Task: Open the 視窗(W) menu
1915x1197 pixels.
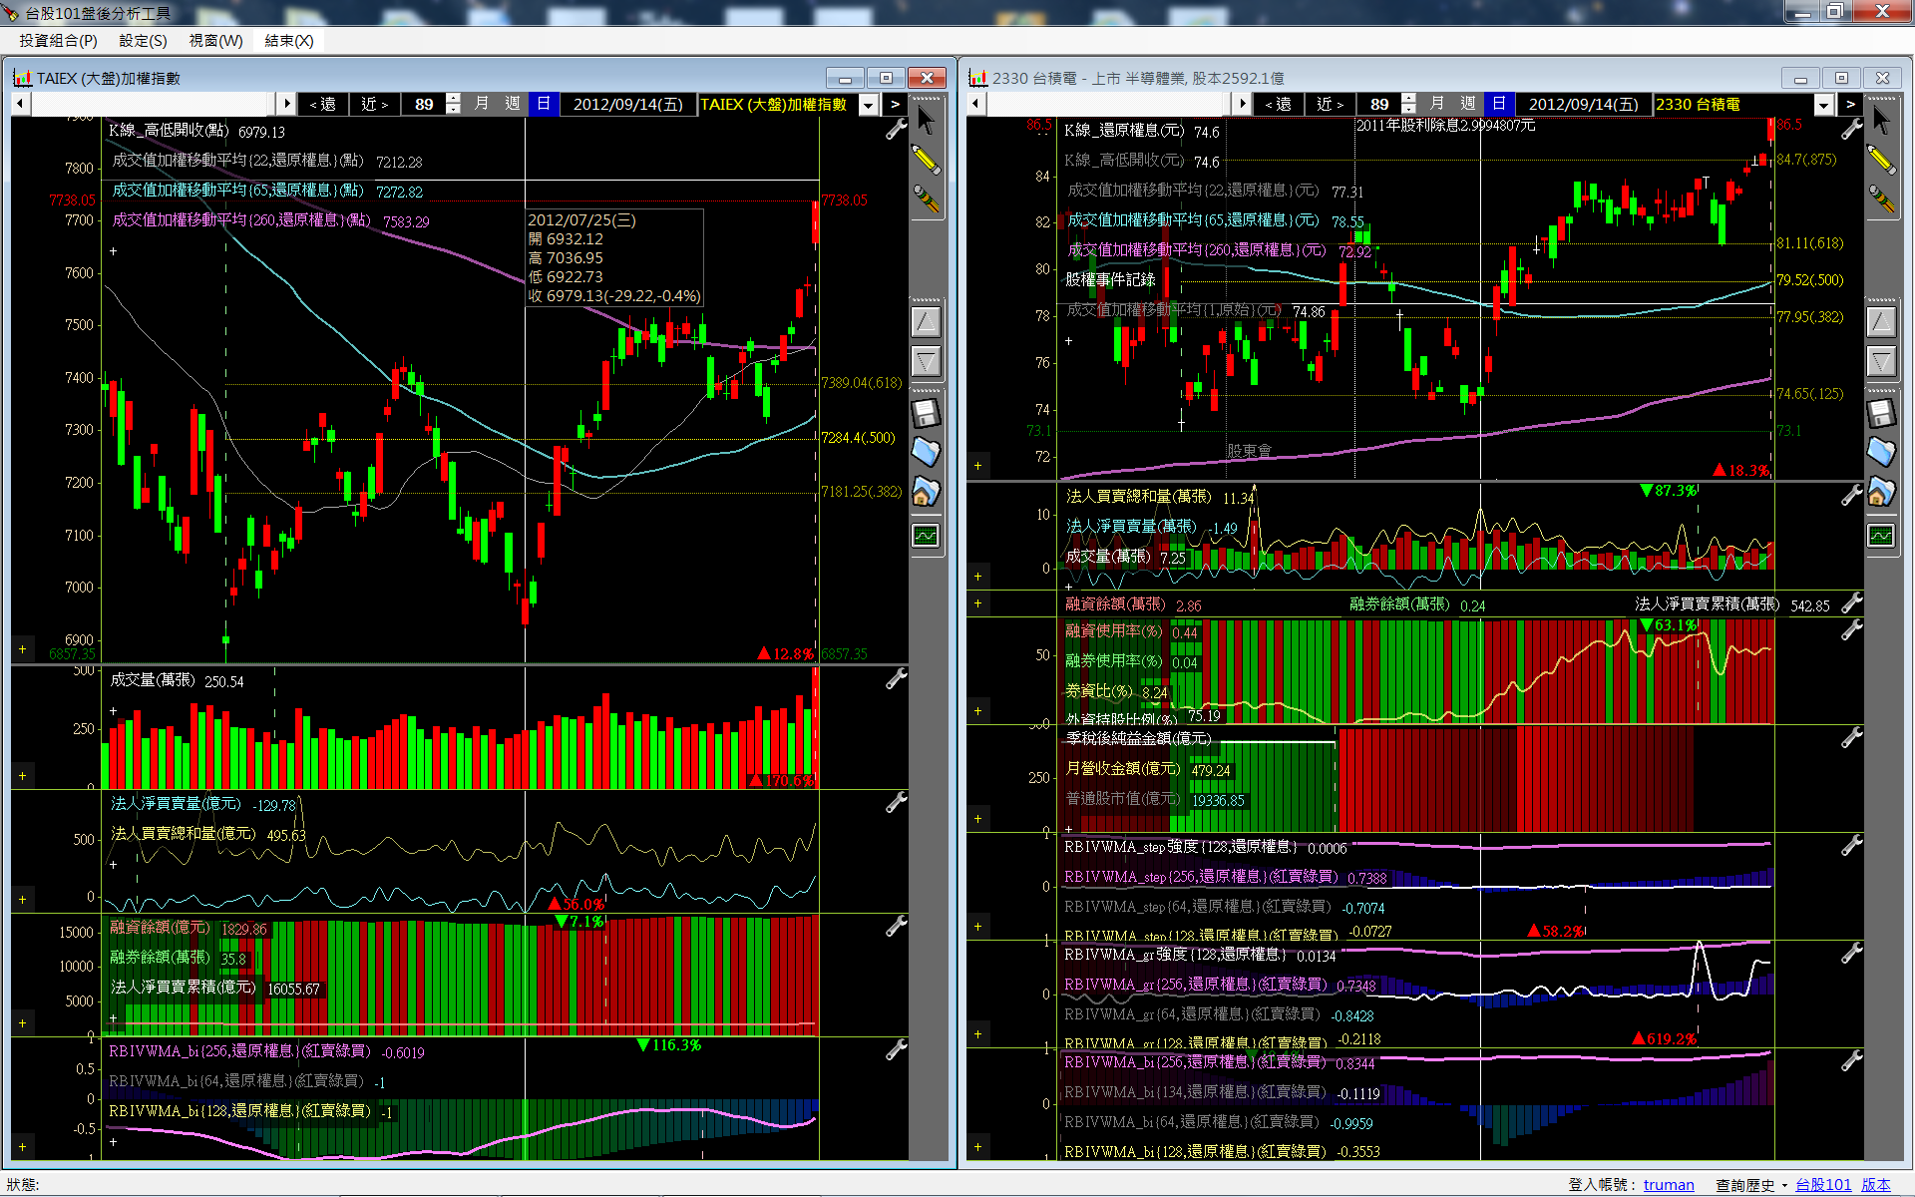Action: pyautogui.click(x=215, y=41)
